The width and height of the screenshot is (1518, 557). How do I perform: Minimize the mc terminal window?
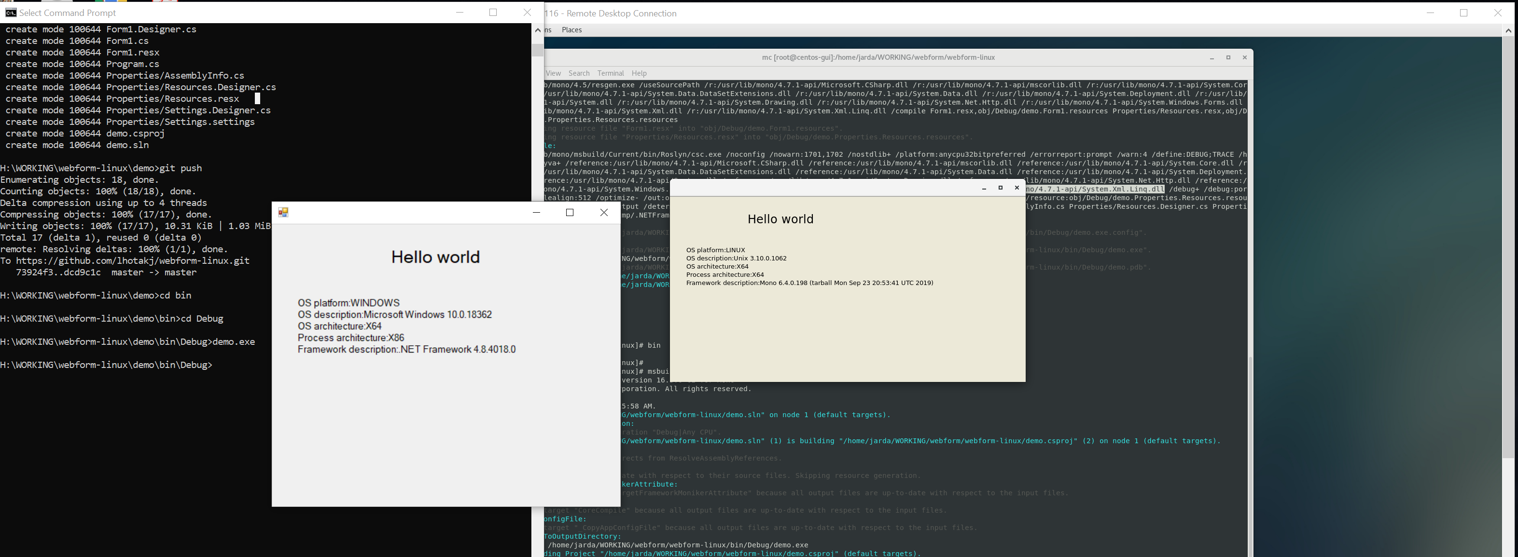click(1212, 58)
